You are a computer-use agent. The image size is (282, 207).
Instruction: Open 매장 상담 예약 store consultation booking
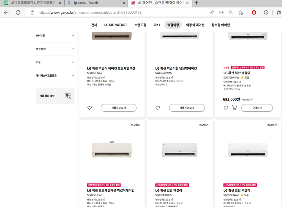point(55,96)
